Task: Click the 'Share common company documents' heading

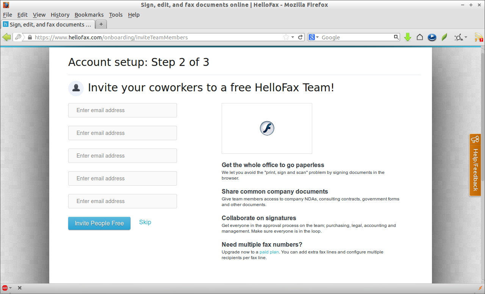Action: tap(275, 192)
